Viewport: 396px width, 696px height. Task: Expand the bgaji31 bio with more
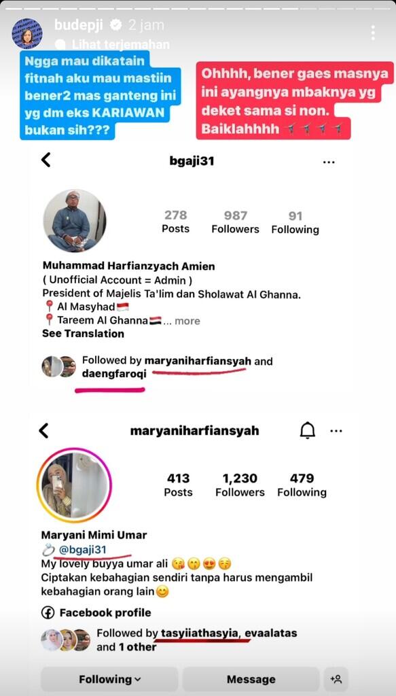tap(187, 321)
